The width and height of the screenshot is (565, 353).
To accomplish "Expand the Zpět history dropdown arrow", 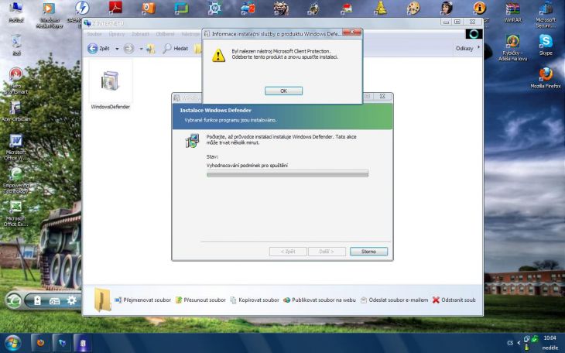I will click(117, 49).
